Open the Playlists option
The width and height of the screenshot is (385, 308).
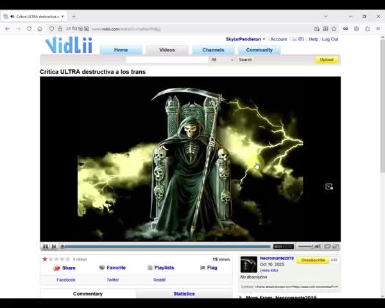tap(164, 268)
